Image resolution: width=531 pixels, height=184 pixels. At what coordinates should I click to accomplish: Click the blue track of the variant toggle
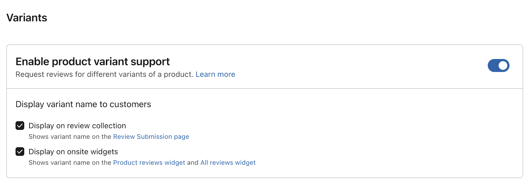[493, 65]
